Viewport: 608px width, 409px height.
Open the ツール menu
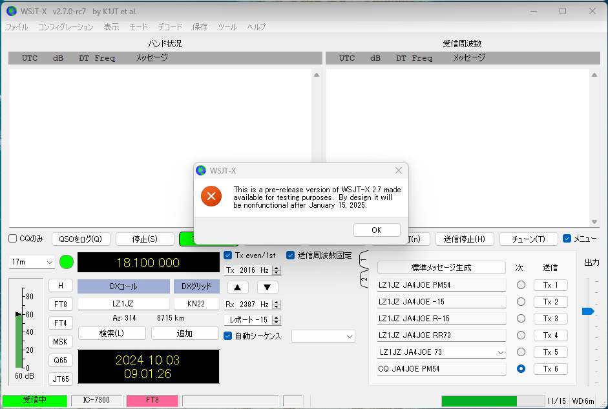(x=227, y=27)
